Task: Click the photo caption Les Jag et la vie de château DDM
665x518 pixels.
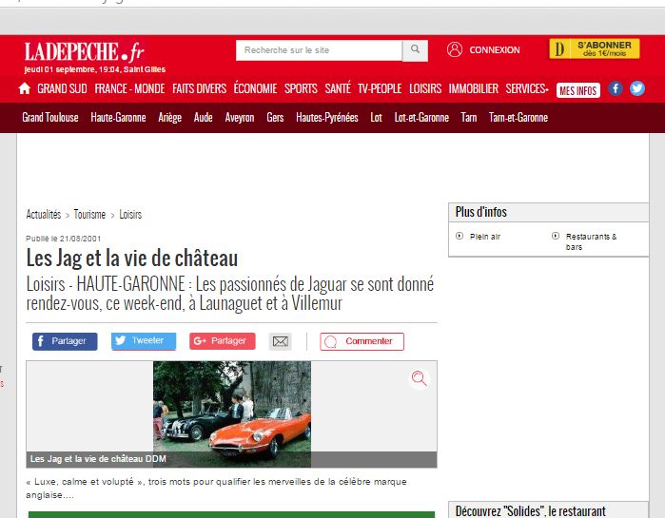Action: (x=98, y=459)
